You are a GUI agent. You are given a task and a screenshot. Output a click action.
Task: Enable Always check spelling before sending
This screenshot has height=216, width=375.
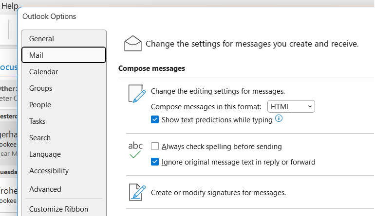155,146
